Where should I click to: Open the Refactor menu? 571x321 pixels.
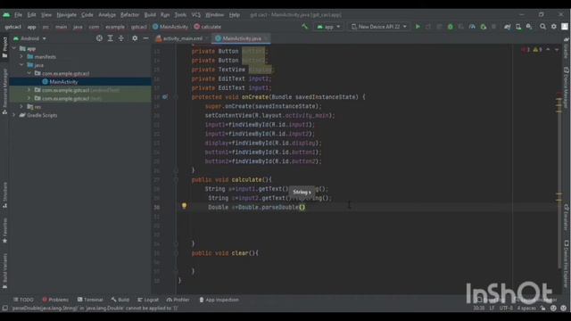click(129, 15)
